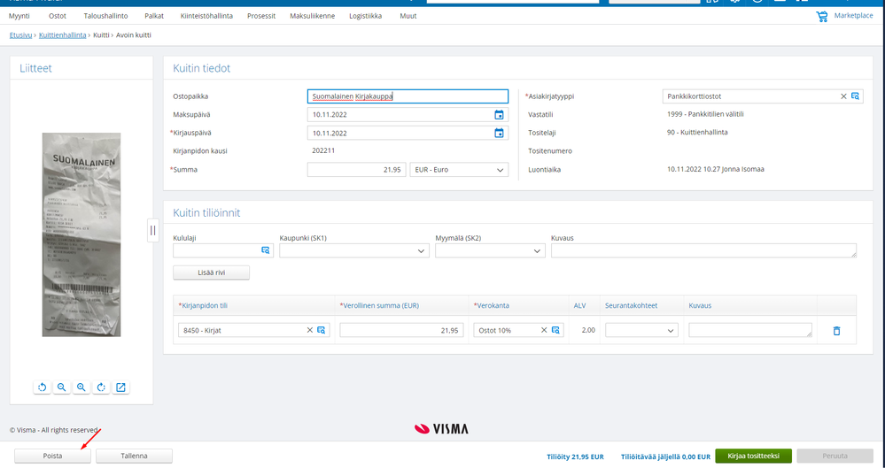Click the Kirjaa tositteeksi button
Image resolution: width=885 pixels, height=468 pixels.
click(753, 456)
